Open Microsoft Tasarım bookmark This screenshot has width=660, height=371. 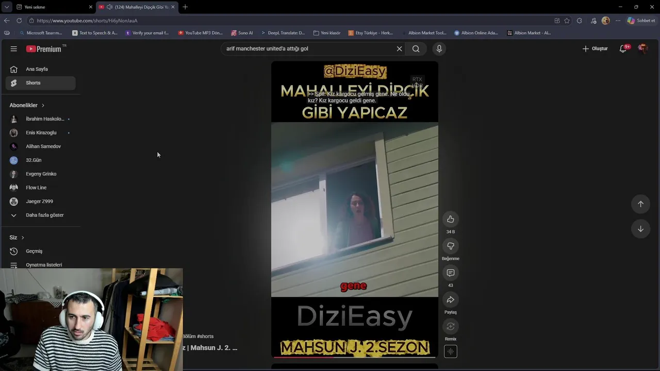pyautogui.click(x=40, y=33)
